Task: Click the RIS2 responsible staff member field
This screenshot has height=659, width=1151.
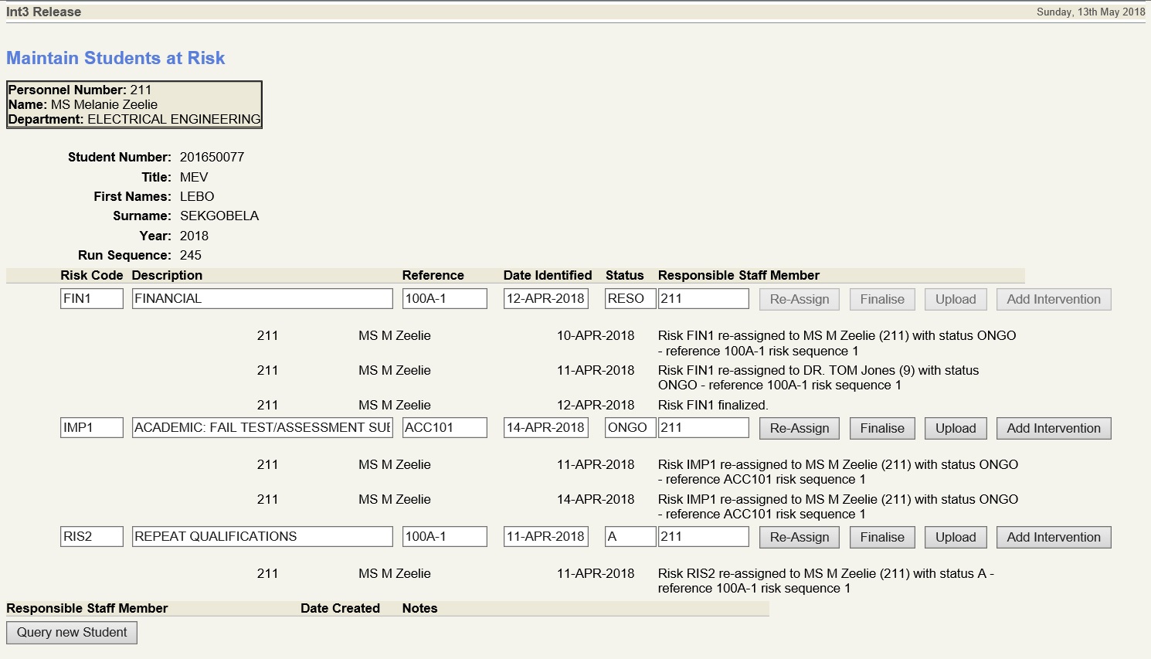Action: coord(703,537)
